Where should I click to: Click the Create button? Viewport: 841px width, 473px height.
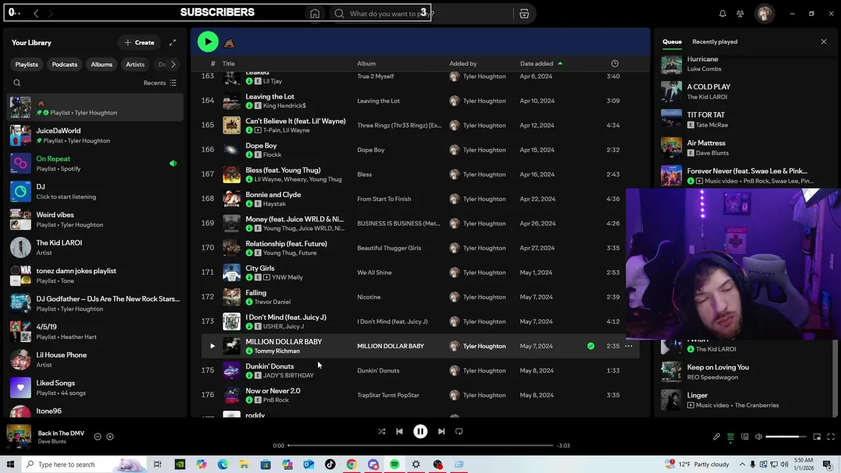pos(139,43)
